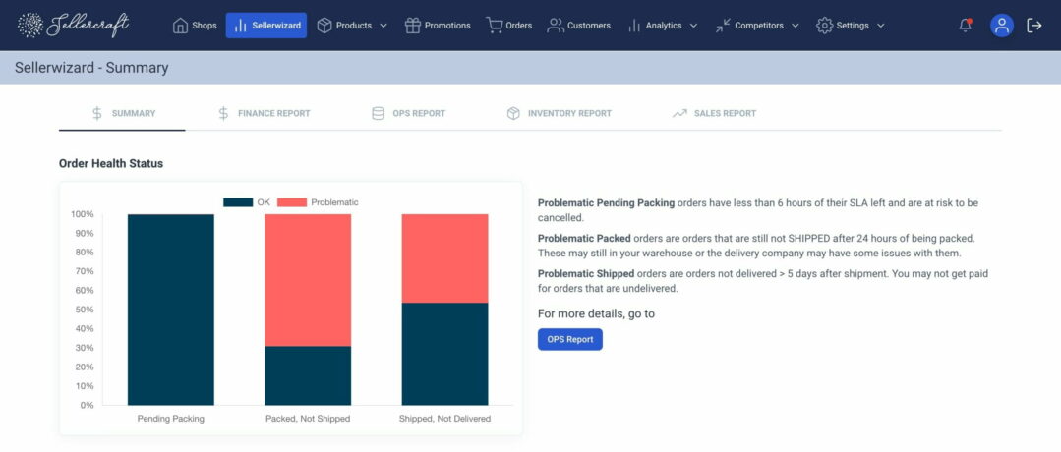
Task: Click the Problematic Shipped bold text
Action: point(586,274)
